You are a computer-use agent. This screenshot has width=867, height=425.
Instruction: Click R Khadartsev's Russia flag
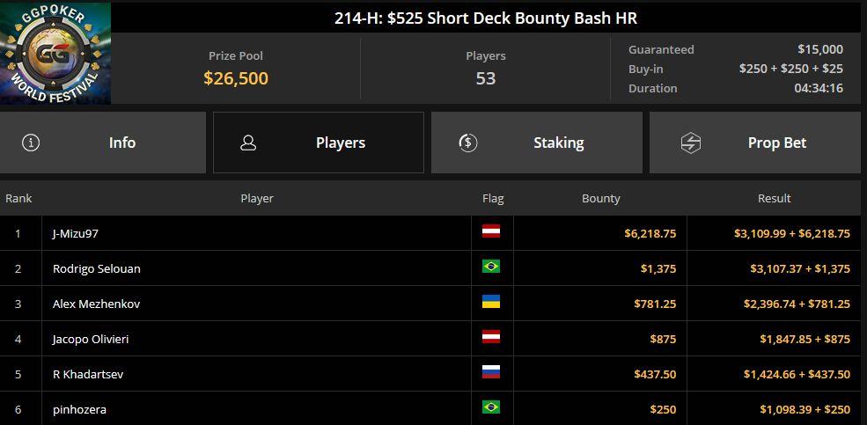pyautogui.click(x=491, y=372)
